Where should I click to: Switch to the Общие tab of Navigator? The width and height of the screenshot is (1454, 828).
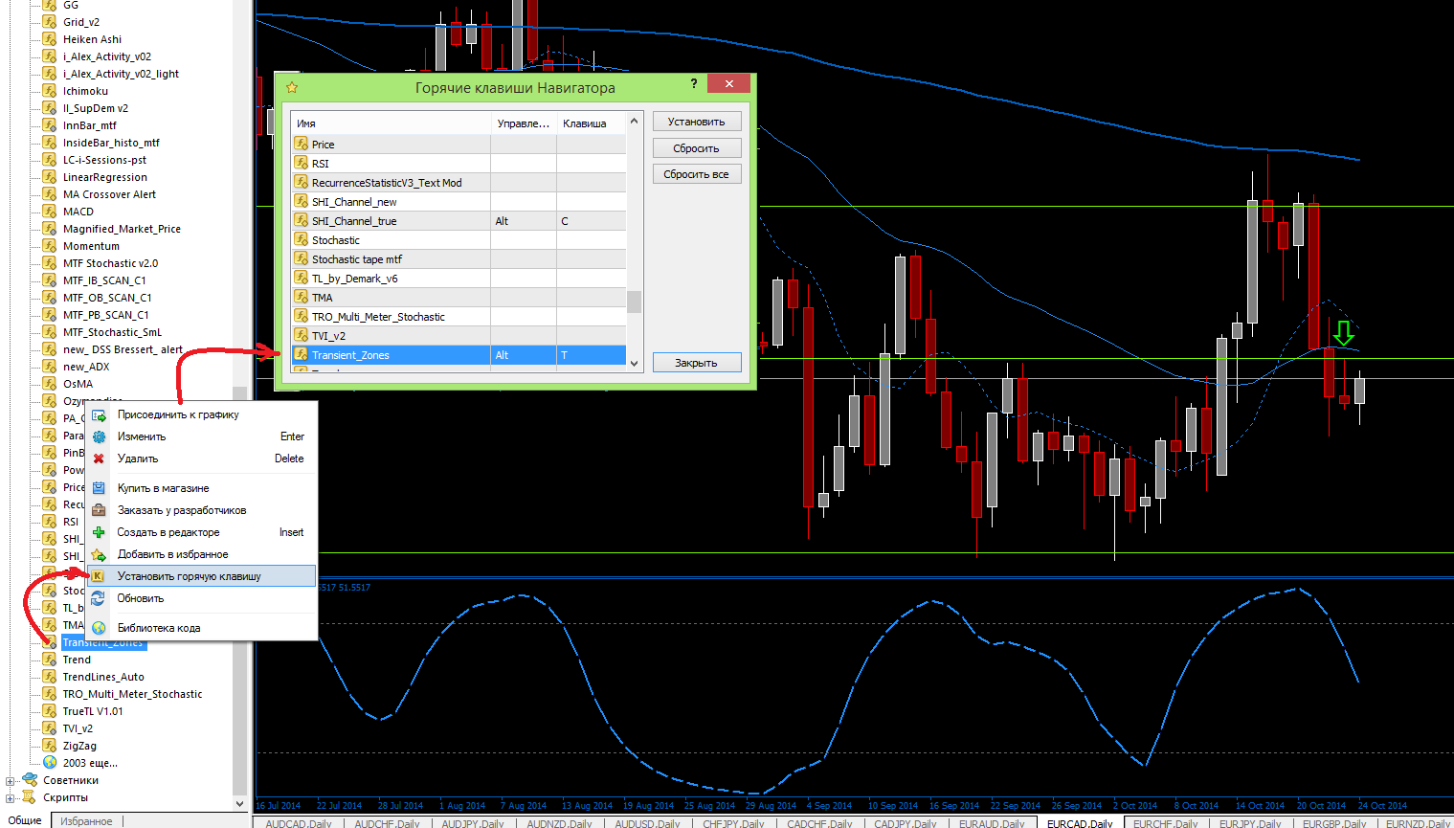click(25, 820)
